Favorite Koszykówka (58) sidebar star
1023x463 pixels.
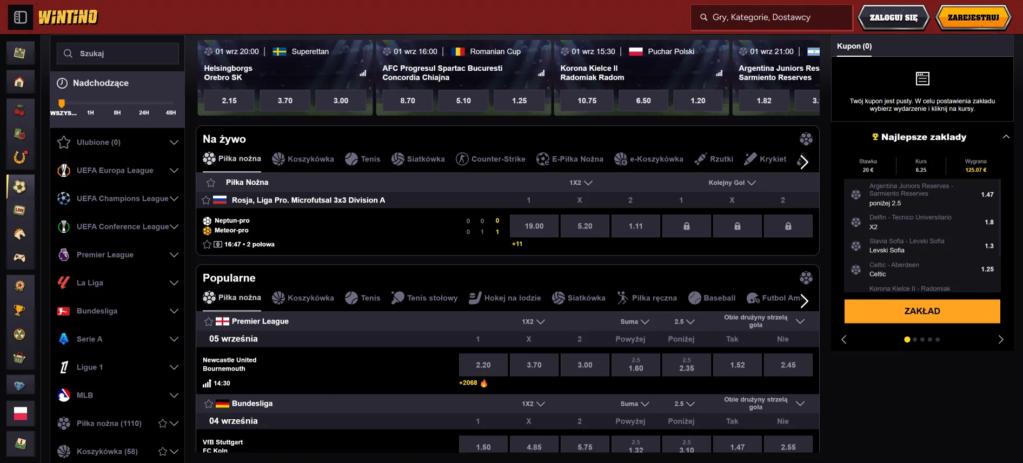(162, 452)
